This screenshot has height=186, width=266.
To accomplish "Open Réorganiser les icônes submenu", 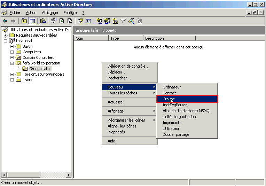I will click(x=129, y=120).
